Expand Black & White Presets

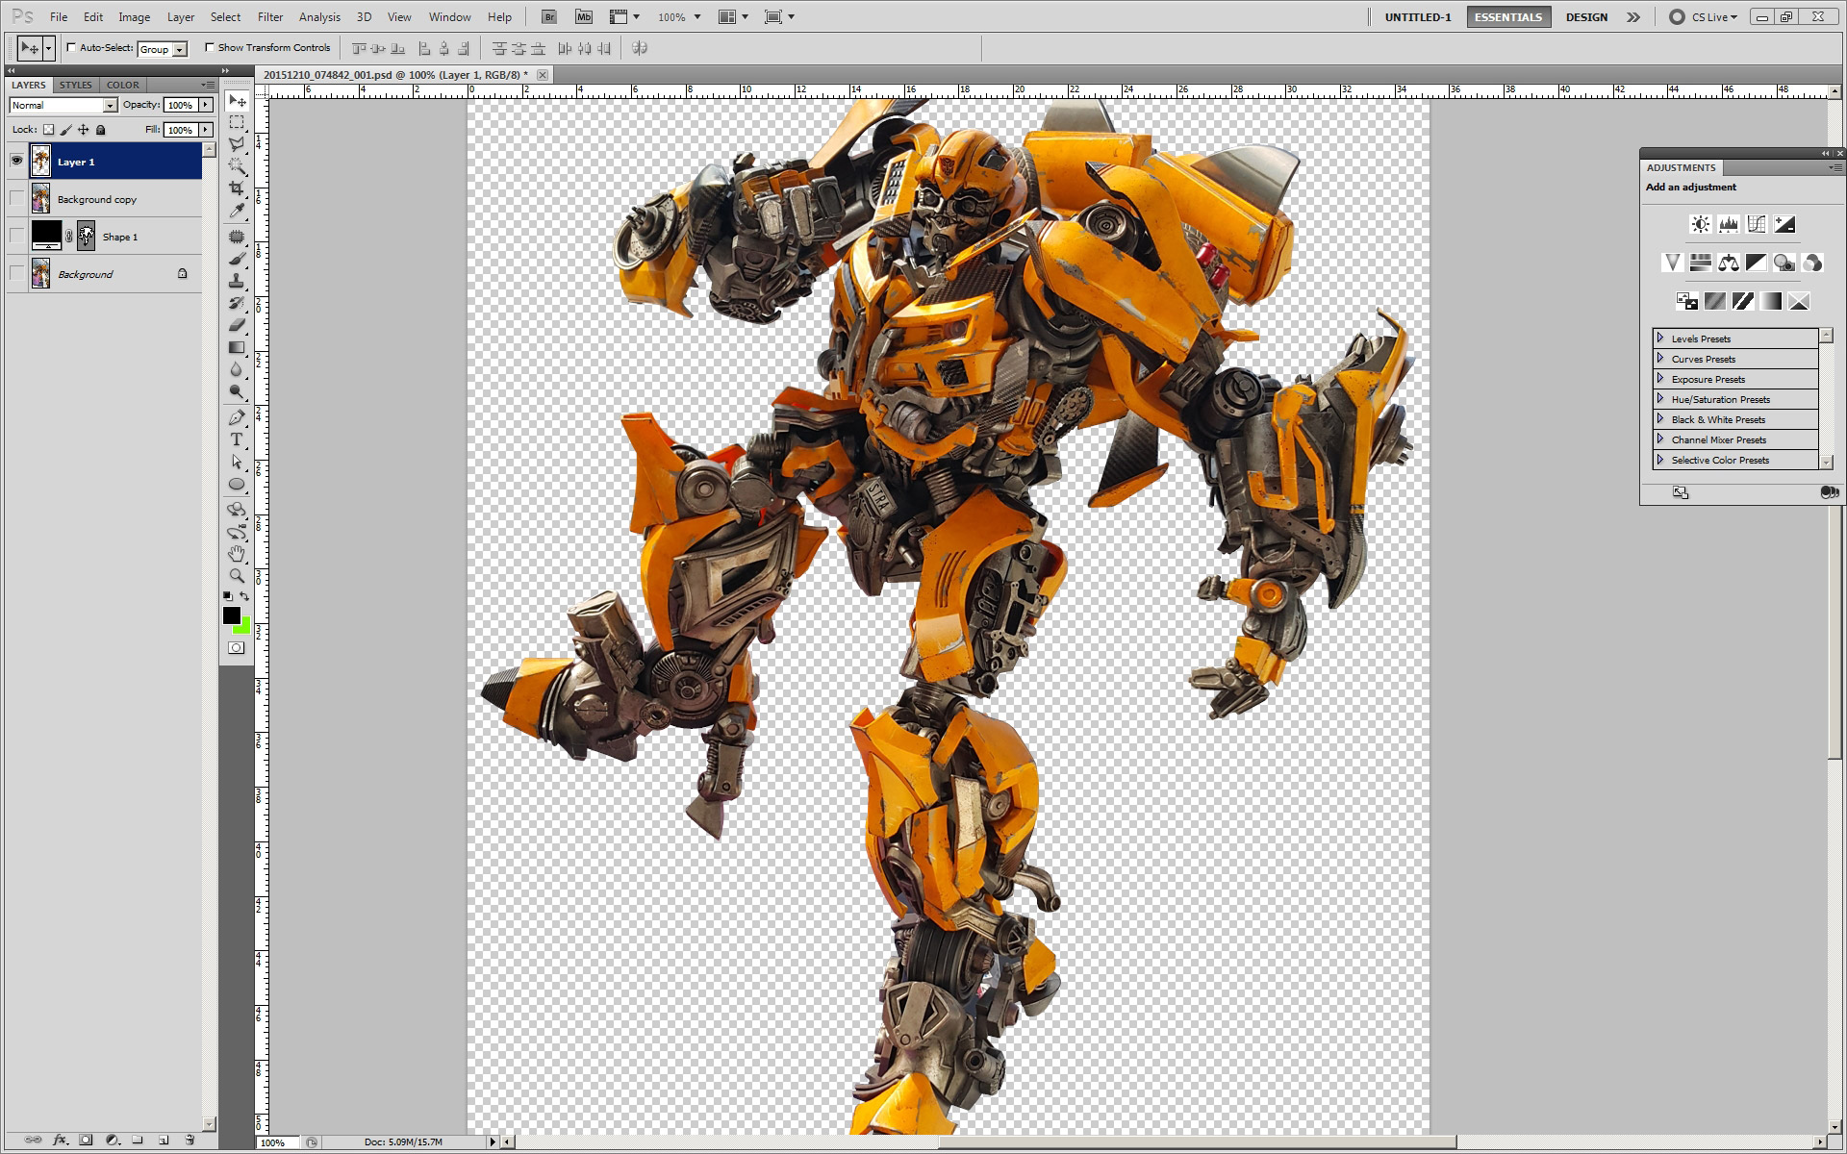click(1660, 418)
